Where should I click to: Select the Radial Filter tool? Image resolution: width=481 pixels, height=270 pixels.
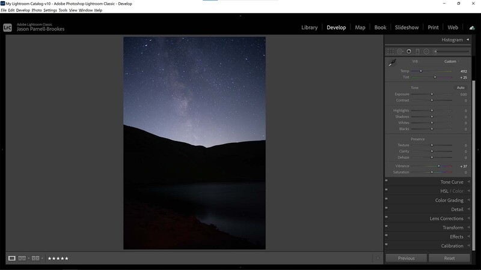point(426,52)
